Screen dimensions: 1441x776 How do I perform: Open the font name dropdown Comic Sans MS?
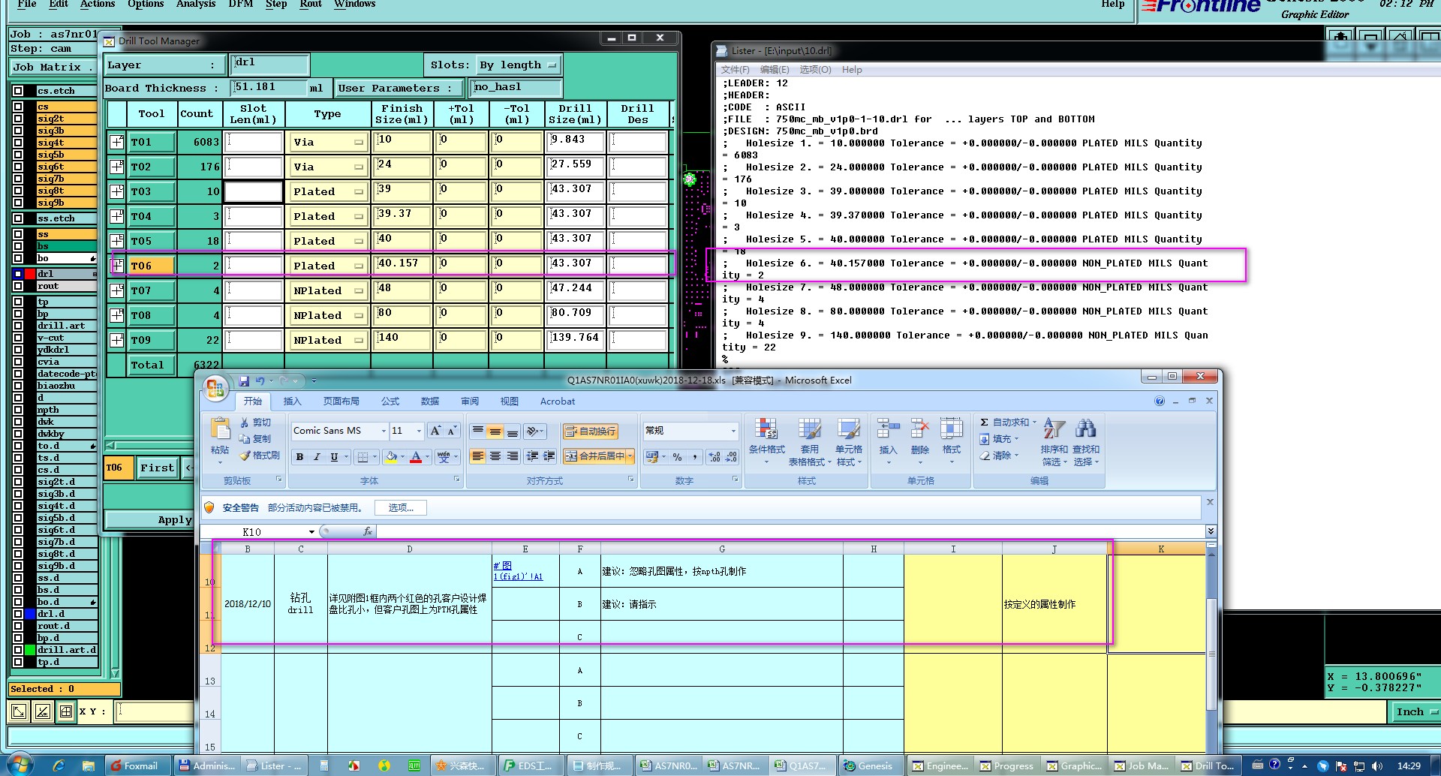coord(384,431)
